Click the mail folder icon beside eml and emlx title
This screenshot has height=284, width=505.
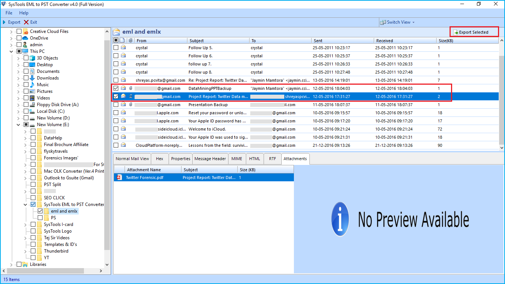(x=116, y=32)
